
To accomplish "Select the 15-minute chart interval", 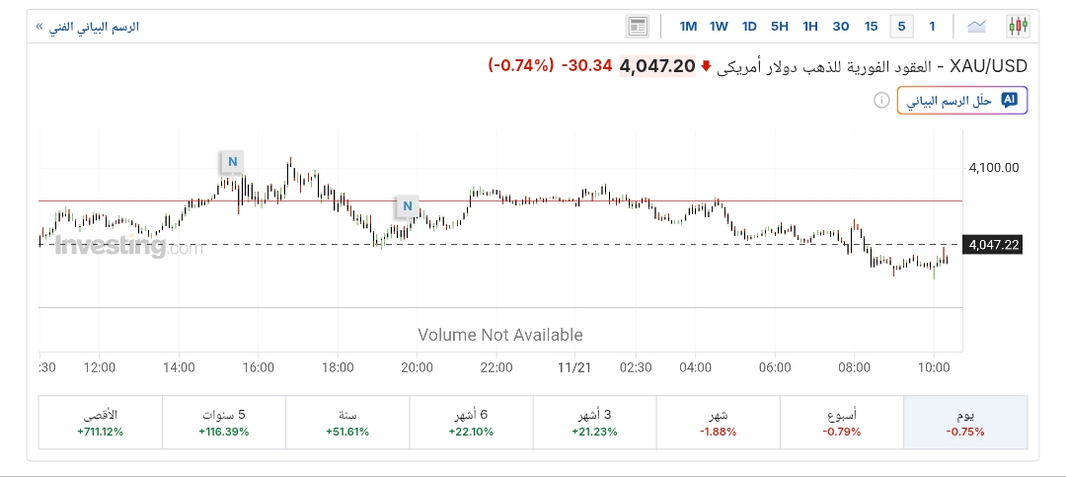I will pyautogui.click(x=871, y=27).
